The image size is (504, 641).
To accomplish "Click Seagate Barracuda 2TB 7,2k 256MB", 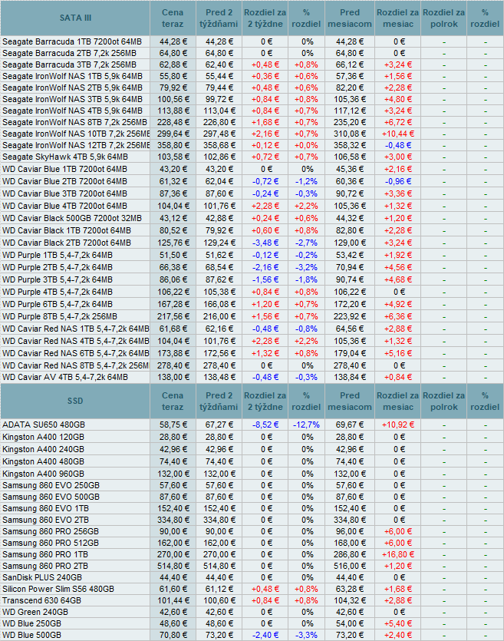I will pyautogui.click(x=70, y=53).
